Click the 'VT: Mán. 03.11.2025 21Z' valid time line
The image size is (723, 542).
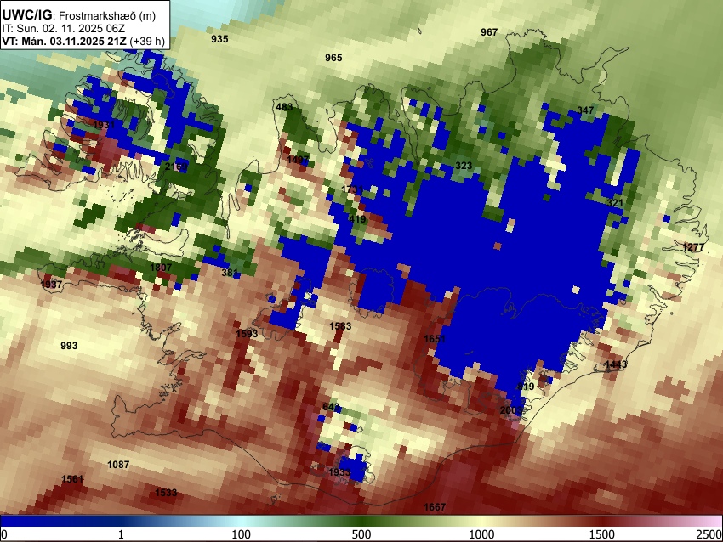click(x=64, y=41)
